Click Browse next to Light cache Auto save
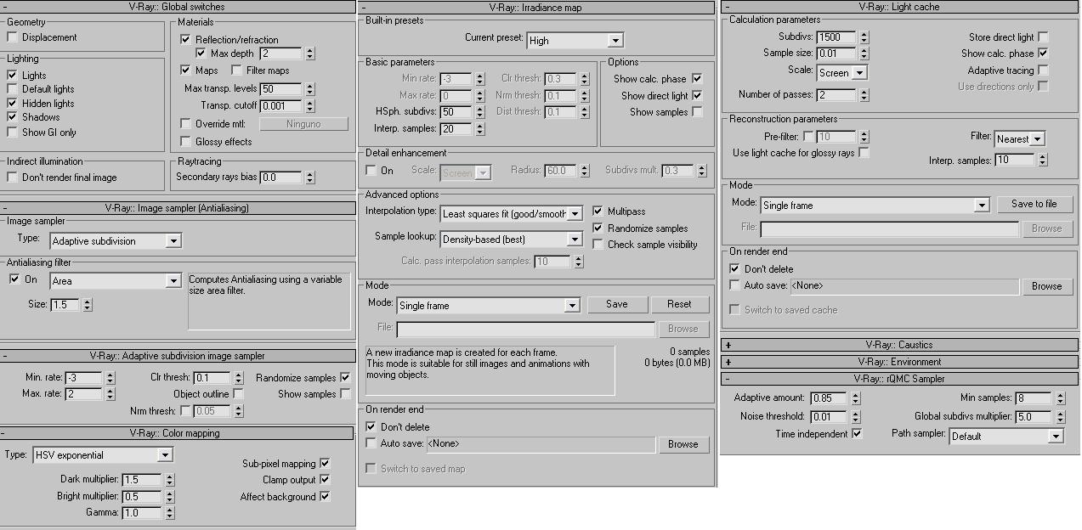1082x530 pixels. click(x=1046, y=286)
